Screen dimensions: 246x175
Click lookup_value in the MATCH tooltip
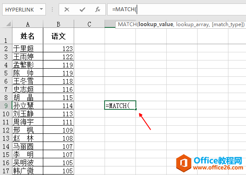[156, 24]
